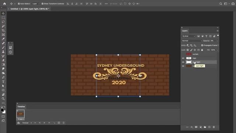
Task: Select the History Brush tool
Action: (x=3, y=56)
